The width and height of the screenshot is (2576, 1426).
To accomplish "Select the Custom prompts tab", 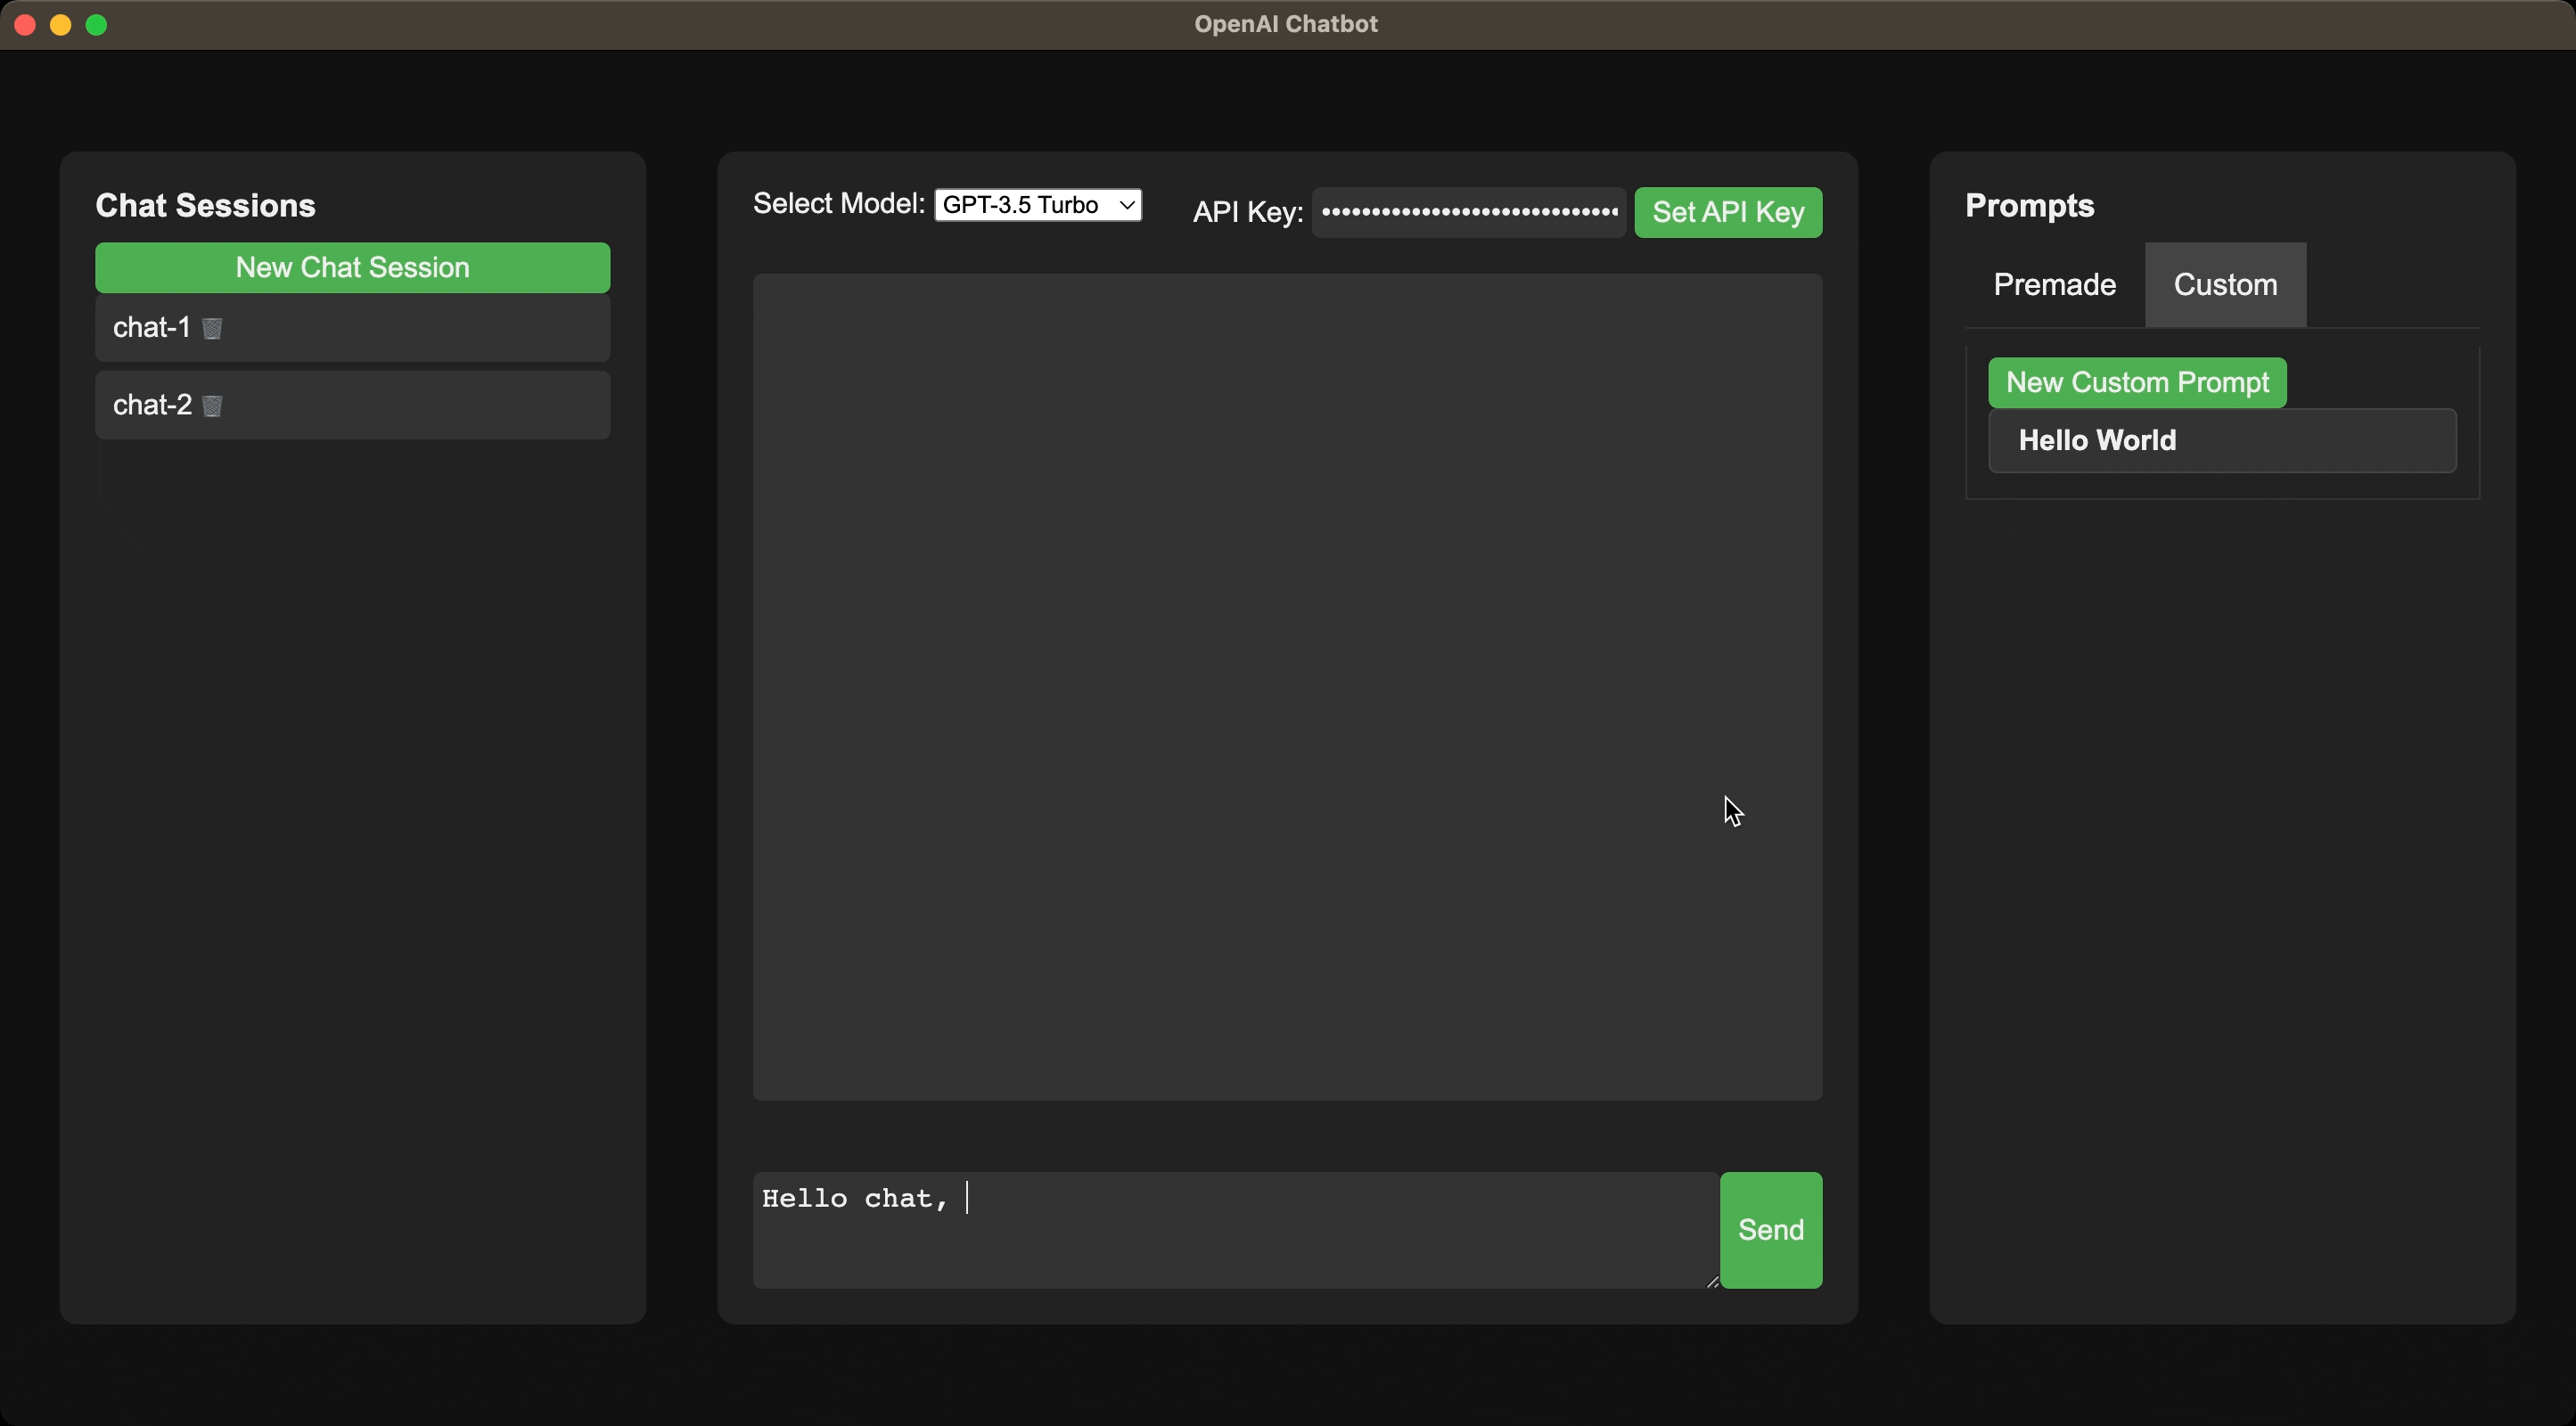I will (2225, 285).
